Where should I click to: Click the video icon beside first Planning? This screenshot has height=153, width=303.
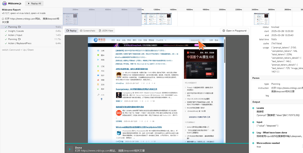tap(19, 27)
